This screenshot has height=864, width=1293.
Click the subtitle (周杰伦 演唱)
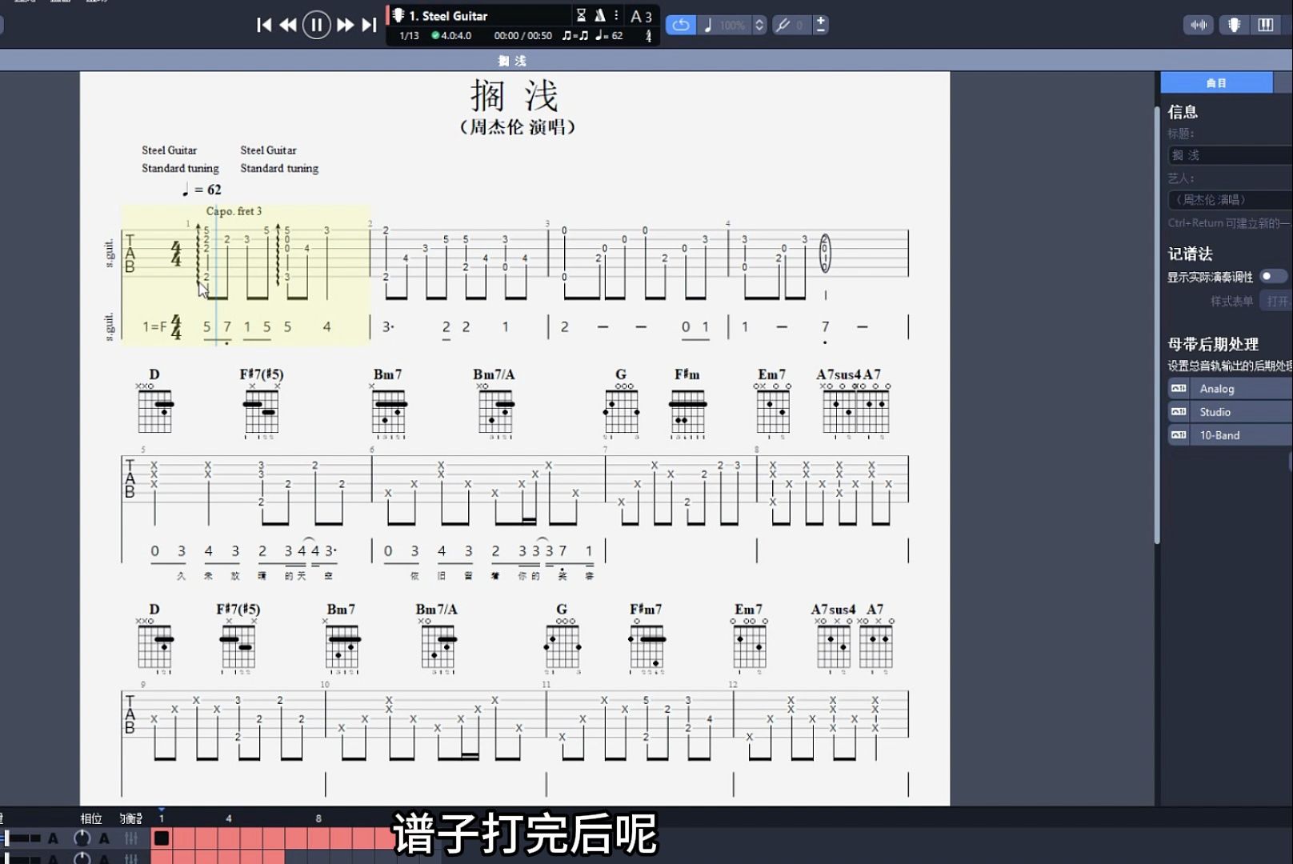(x=518, y=127)
